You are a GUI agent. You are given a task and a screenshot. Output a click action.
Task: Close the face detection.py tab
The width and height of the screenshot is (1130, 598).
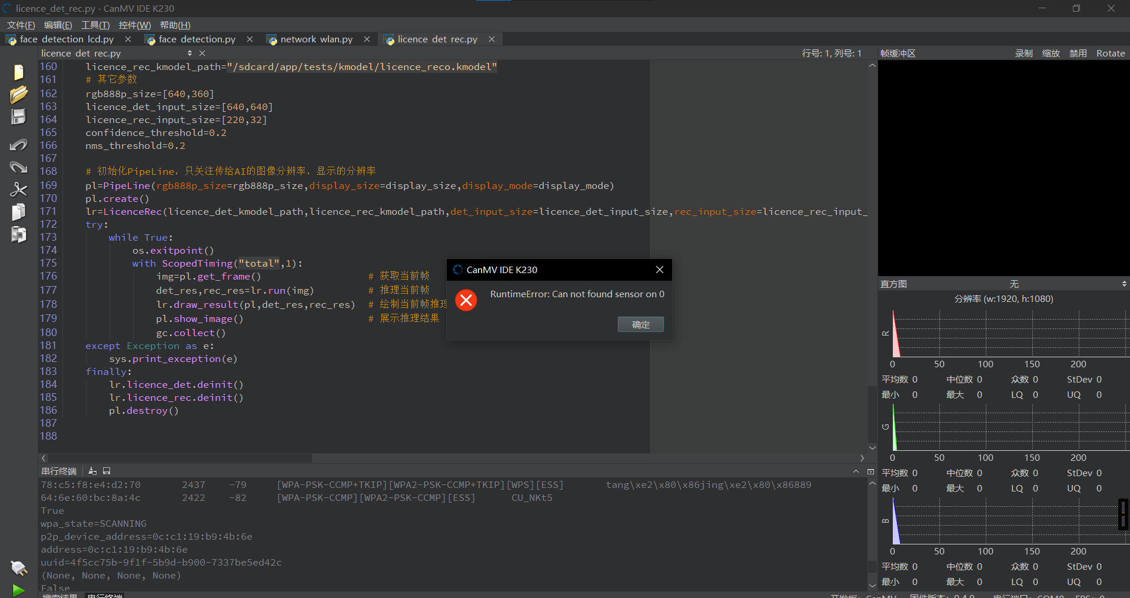pyautogui.click(x=250, y=39)
